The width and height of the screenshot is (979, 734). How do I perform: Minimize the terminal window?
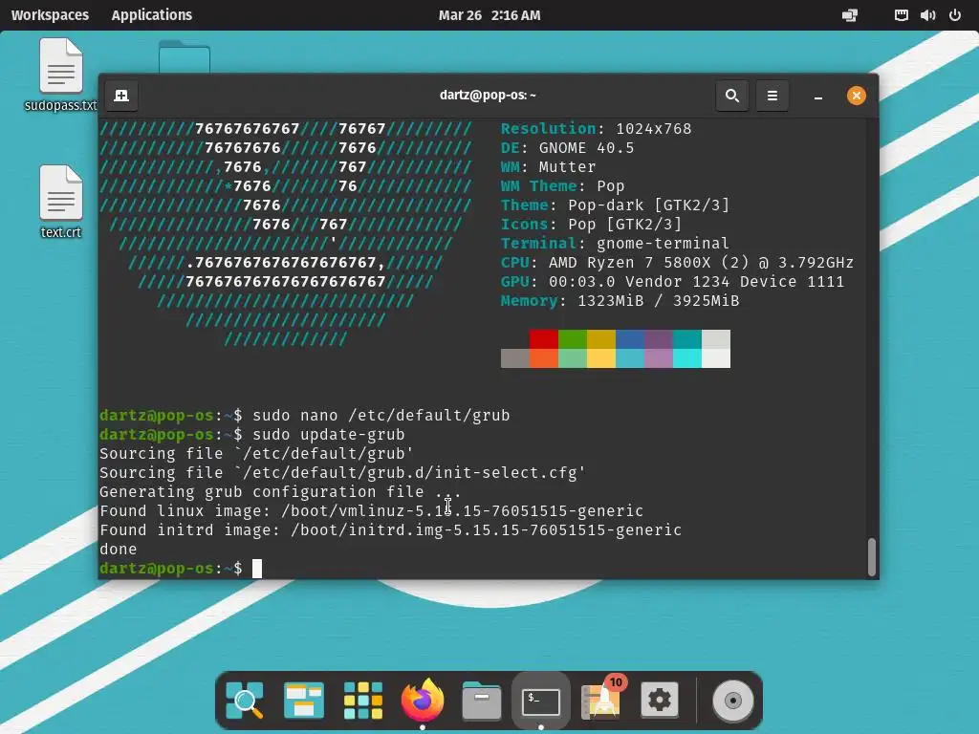click(x=818, y=97)
